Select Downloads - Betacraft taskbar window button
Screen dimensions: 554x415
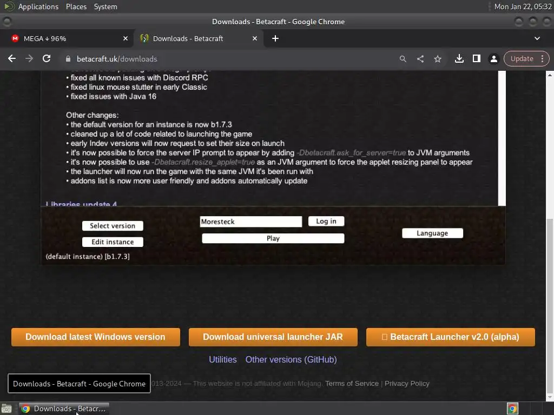click(x=64, y=409)
